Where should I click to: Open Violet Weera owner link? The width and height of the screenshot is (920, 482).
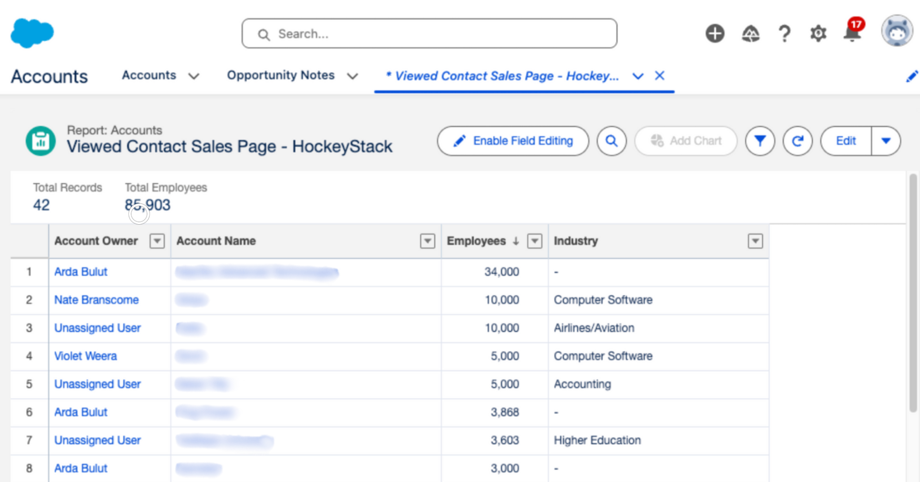[x=85, y=356]
